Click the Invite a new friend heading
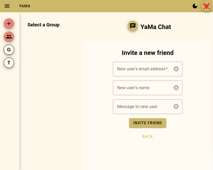 point(148,53)
